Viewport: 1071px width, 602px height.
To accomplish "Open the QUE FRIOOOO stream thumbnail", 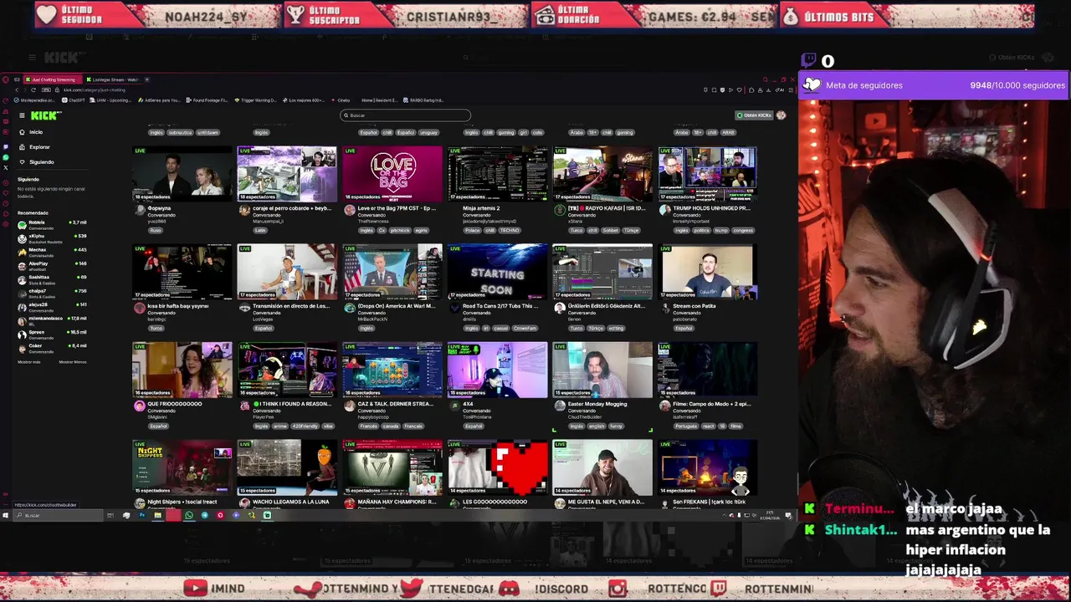I will (x=182, y=370).
